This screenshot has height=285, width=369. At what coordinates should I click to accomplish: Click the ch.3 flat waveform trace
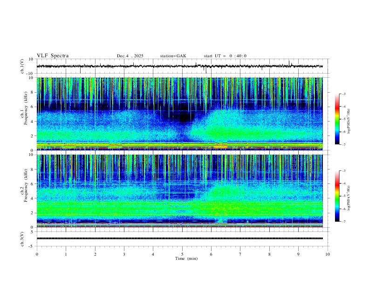(x=180, y=238)
